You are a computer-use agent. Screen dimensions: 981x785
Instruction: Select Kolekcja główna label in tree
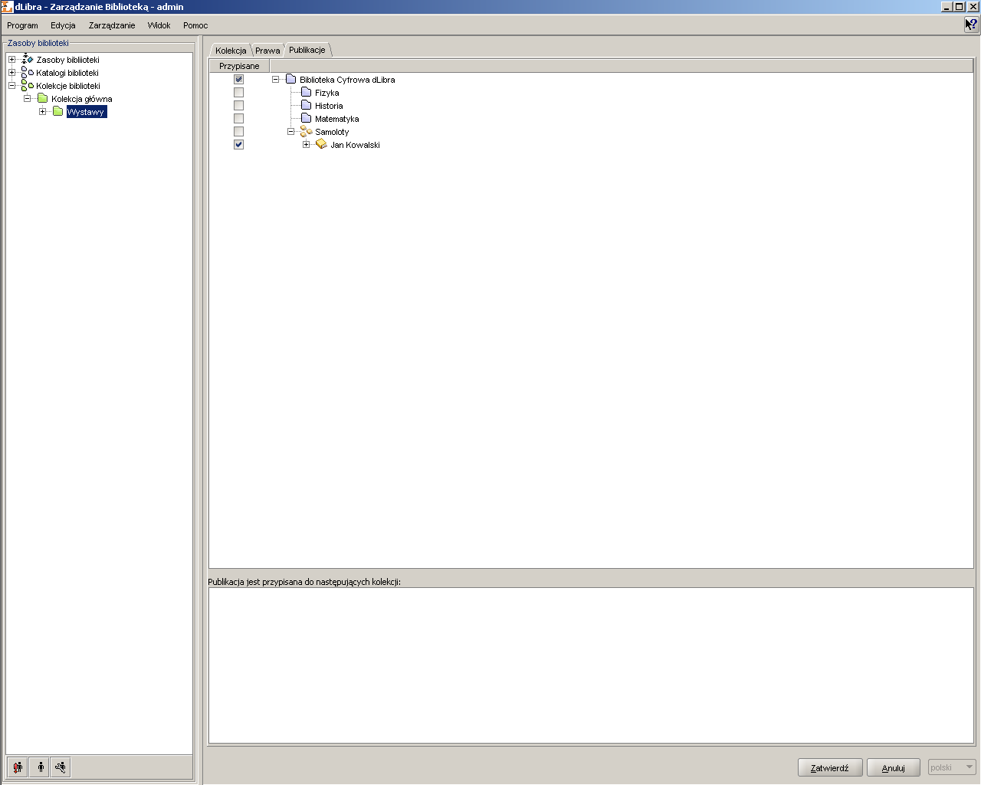click(82, 99)
